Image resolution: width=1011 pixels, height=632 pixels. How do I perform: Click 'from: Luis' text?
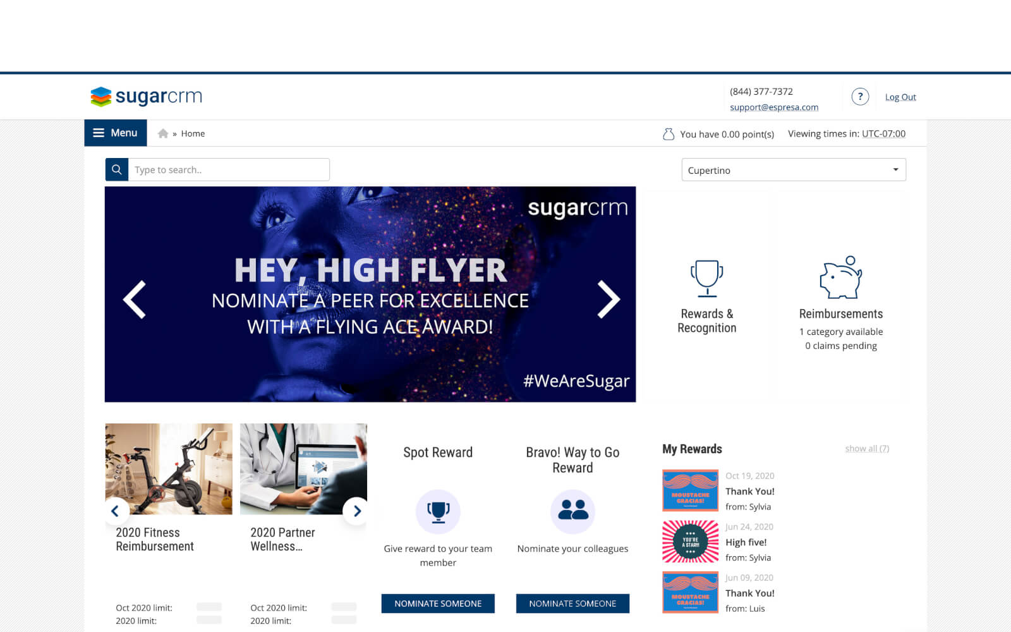click(745, 609)
